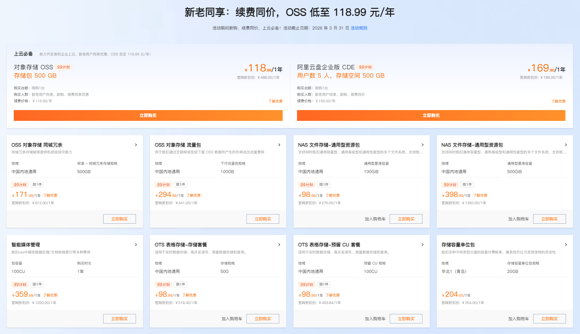Open 了解优惠 on the NAS 100GiB card

(x=332, y=196)
